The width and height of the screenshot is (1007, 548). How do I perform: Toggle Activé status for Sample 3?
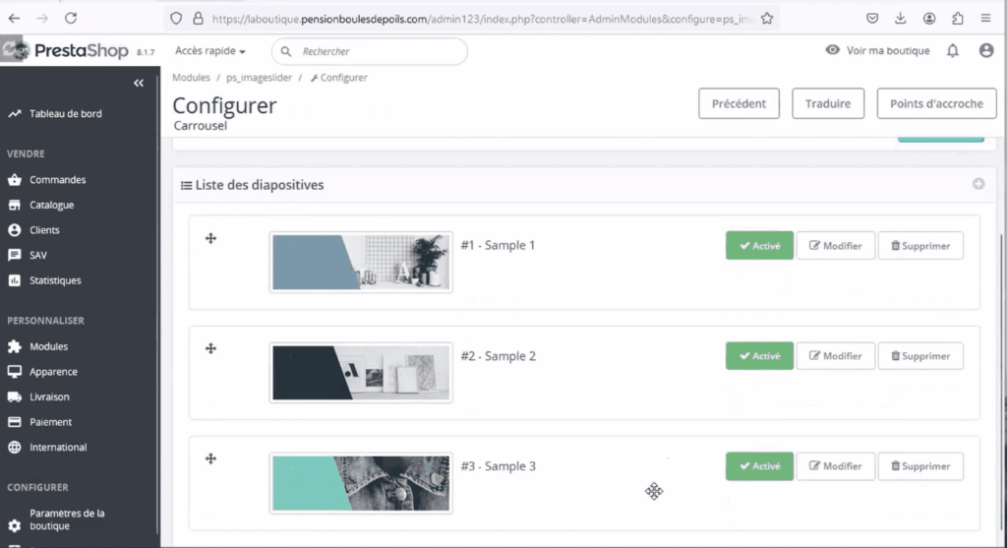click(759, 466)
